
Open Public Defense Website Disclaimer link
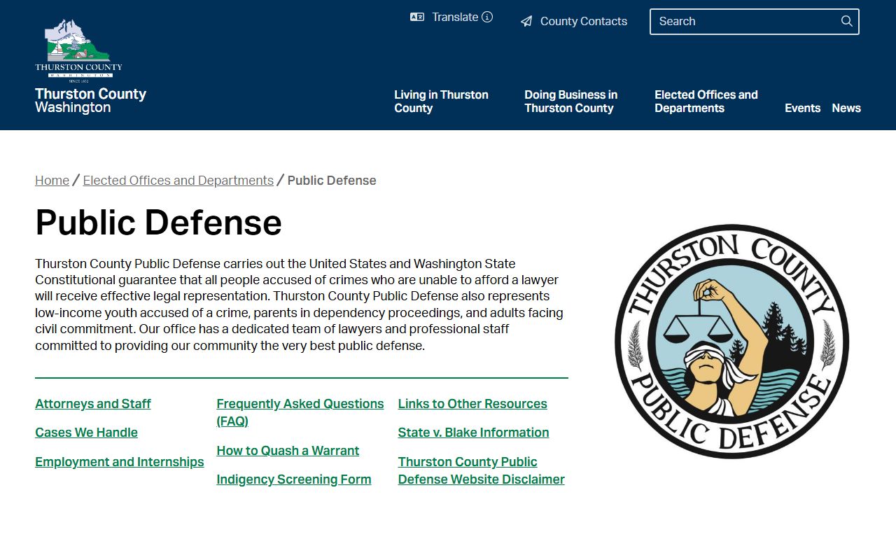pos(482,470)
